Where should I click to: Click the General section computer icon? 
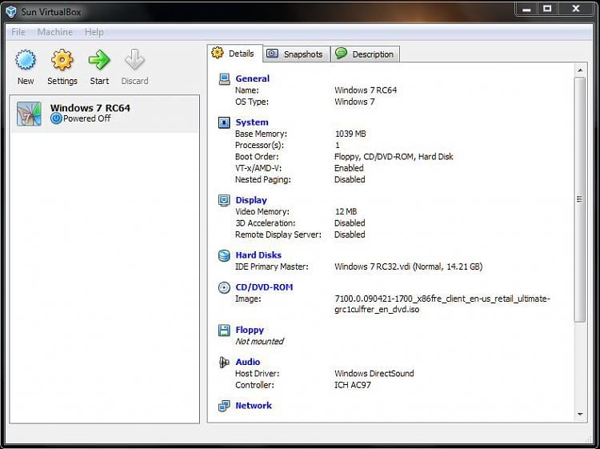224,79
